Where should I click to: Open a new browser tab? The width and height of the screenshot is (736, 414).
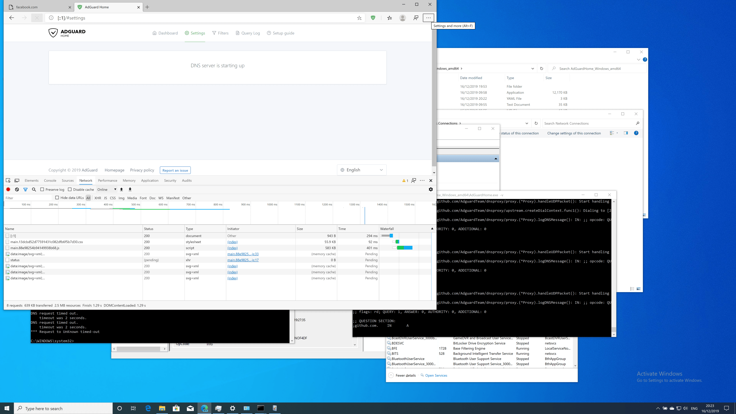pos(147,7)
